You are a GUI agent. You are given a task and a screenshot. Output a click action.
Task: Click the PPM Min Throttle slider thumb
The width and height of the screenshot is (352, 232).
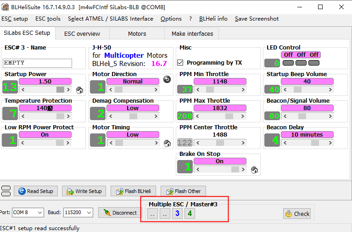coord(210,90)
